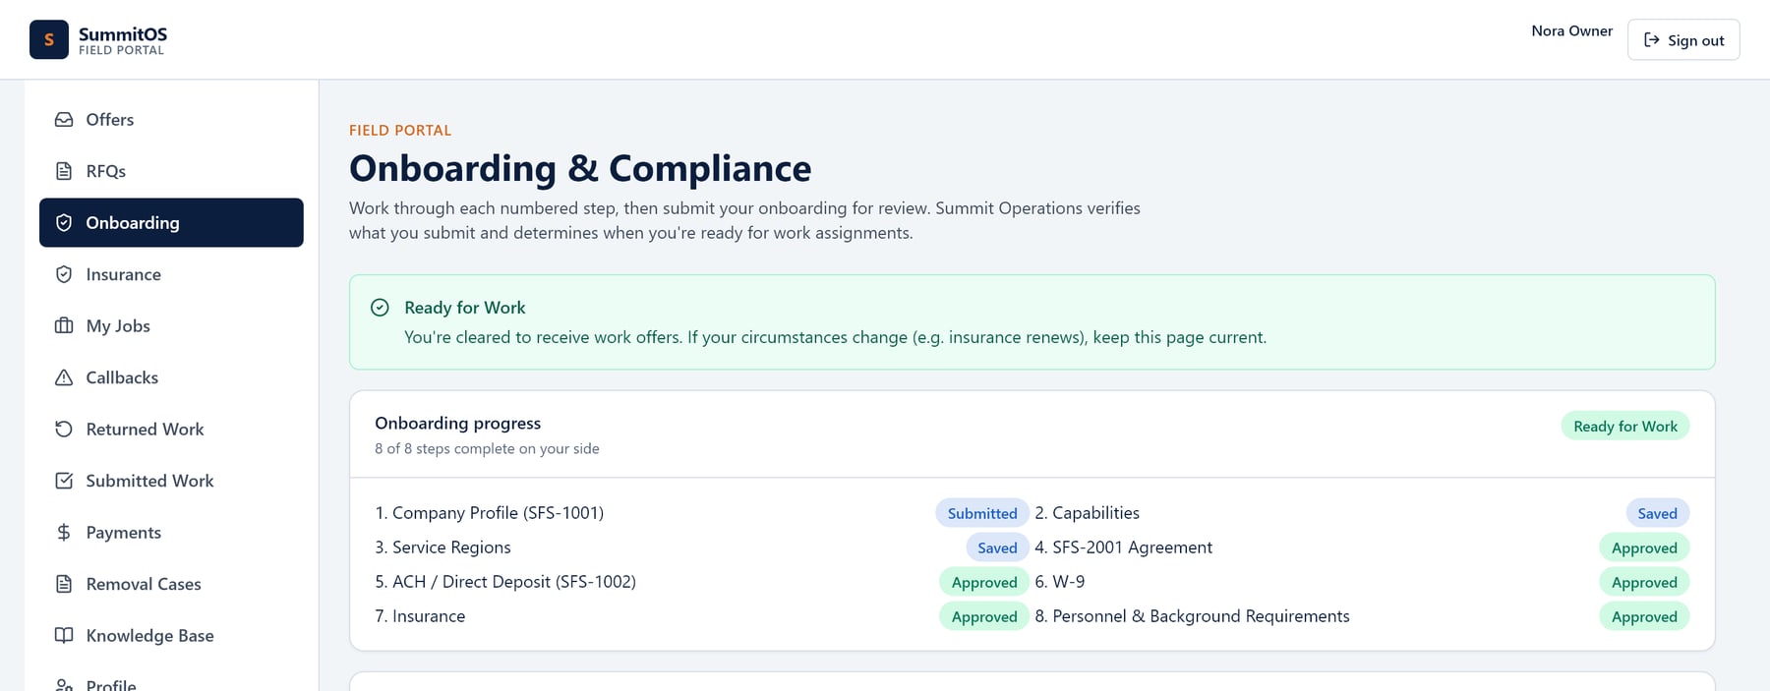
Task: Click the Onboarding & Compliance page title
Action: 580,169
